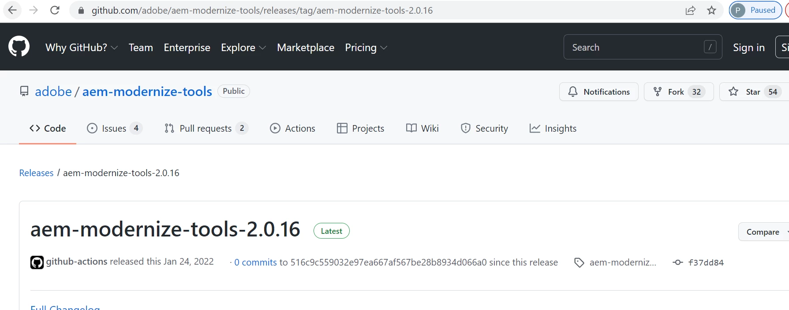The image size is (789, 310).
Task: Click the aem-modernize-tools-2.0.16 release title
Action: click(165, 229)
